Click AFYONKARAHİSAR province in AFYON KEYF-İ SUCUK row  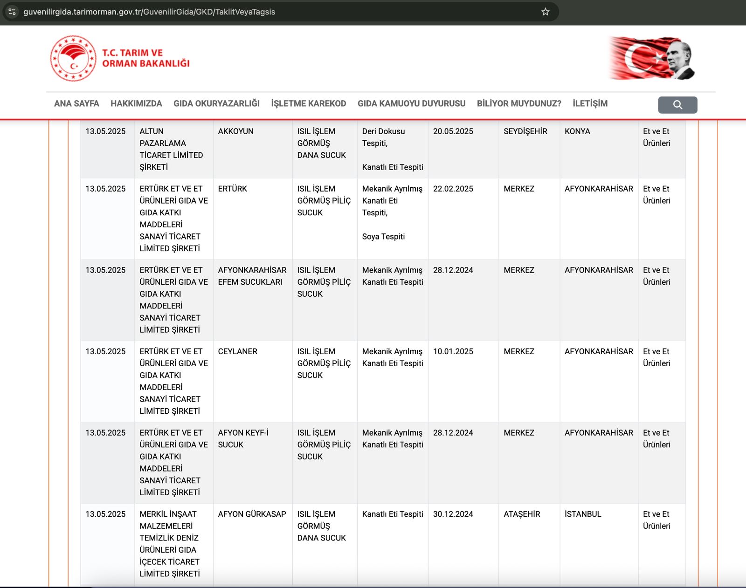[599, 433]
